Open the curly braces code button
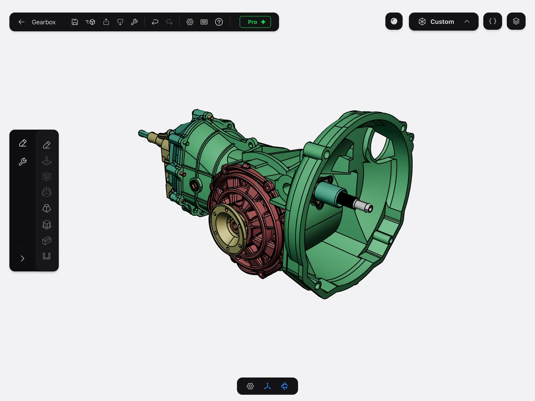 coord(493,21)
